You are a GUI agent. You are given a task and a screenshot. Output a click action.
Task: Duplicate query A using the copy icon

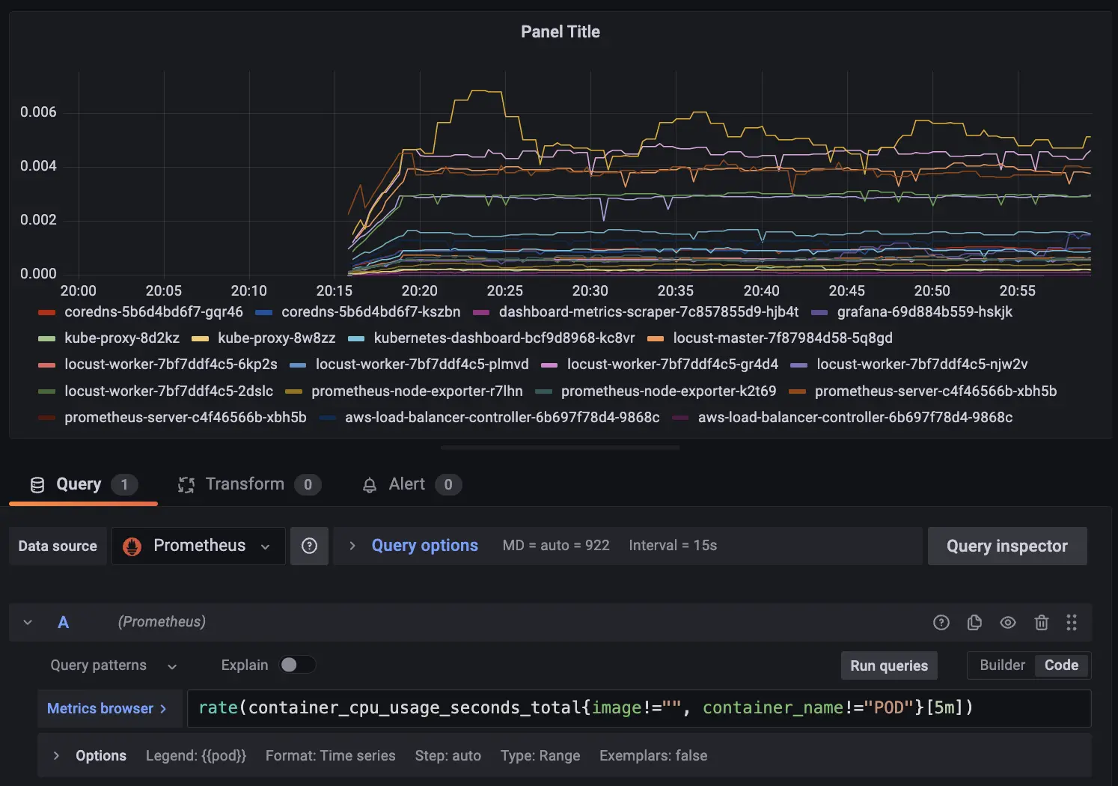pos(974,623)
